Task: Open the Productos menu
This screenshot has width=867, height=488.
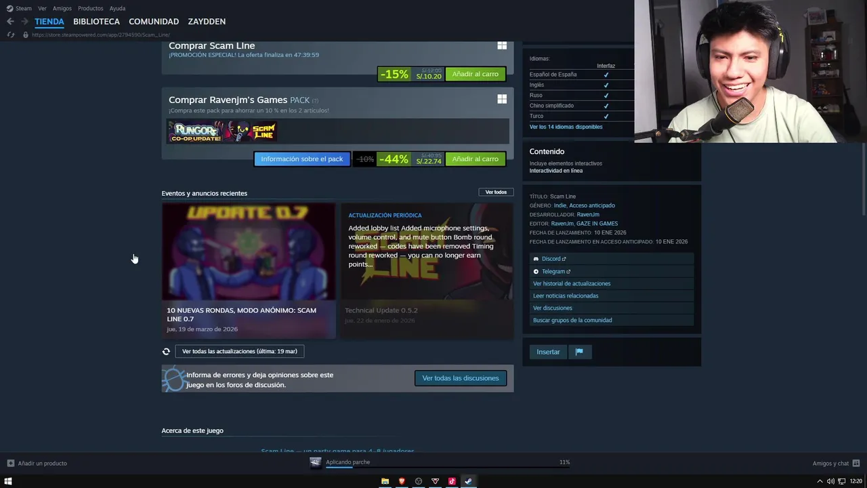Action: pos(91,8)
